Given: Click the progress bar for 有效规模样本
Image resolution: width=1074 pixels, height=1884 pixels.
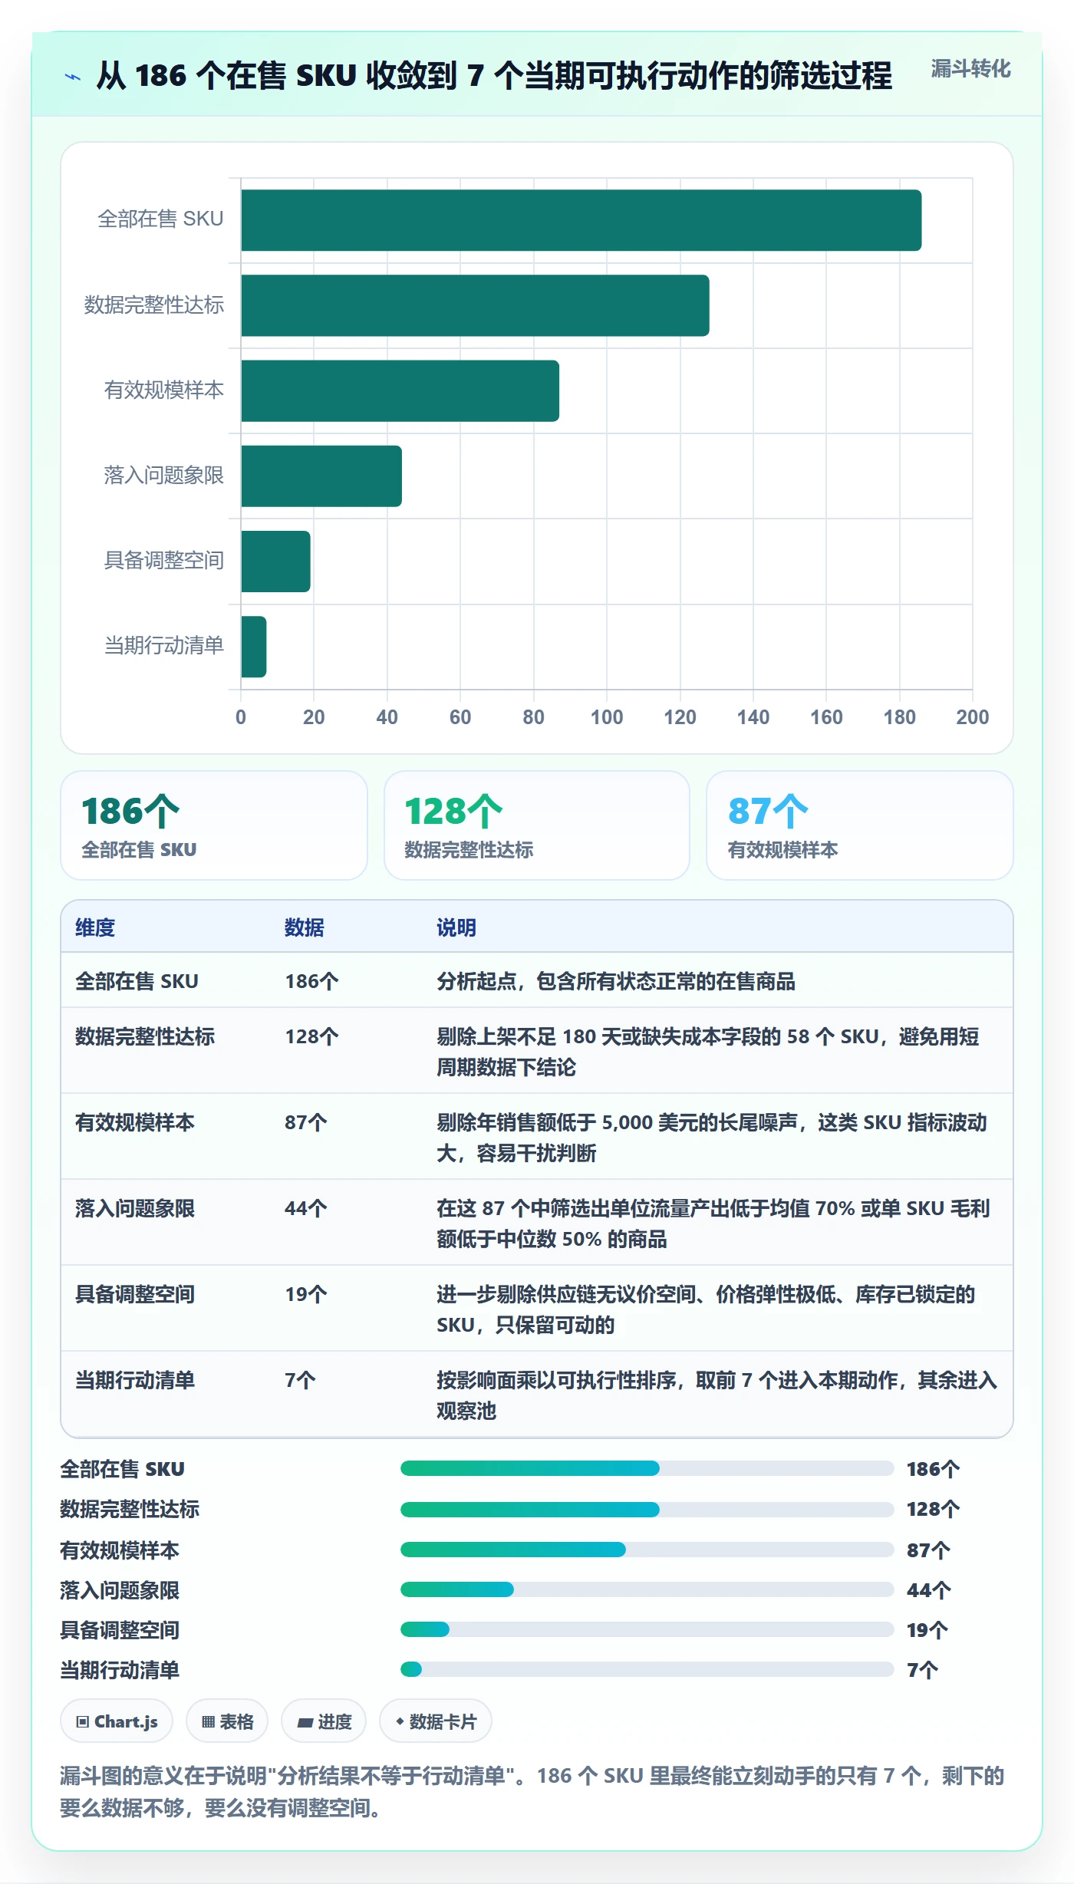Looking at the screenshot, I should point(647,1550).
